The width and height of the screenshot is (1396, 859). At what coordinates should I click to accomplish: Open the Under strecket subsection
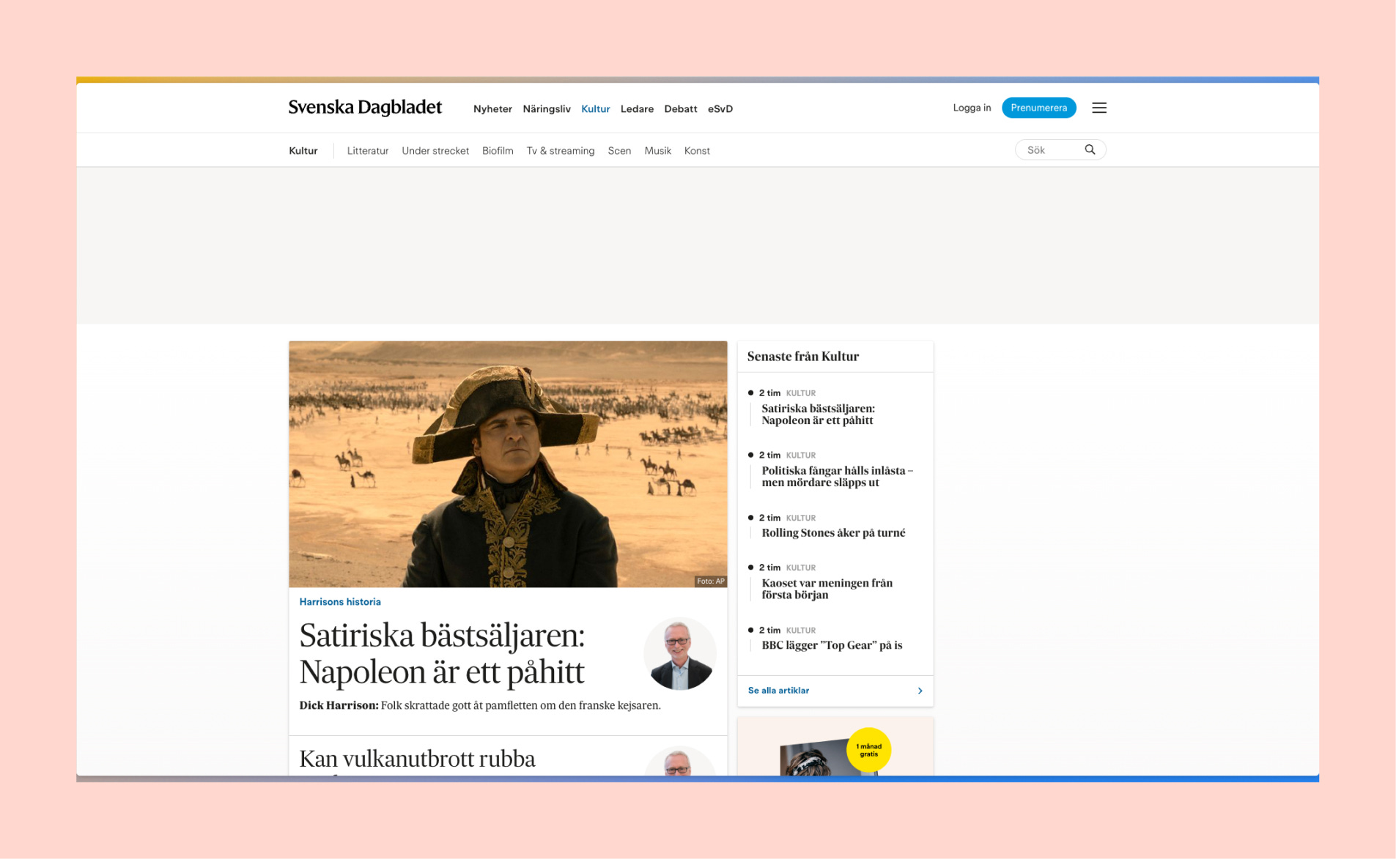(435, 150)
